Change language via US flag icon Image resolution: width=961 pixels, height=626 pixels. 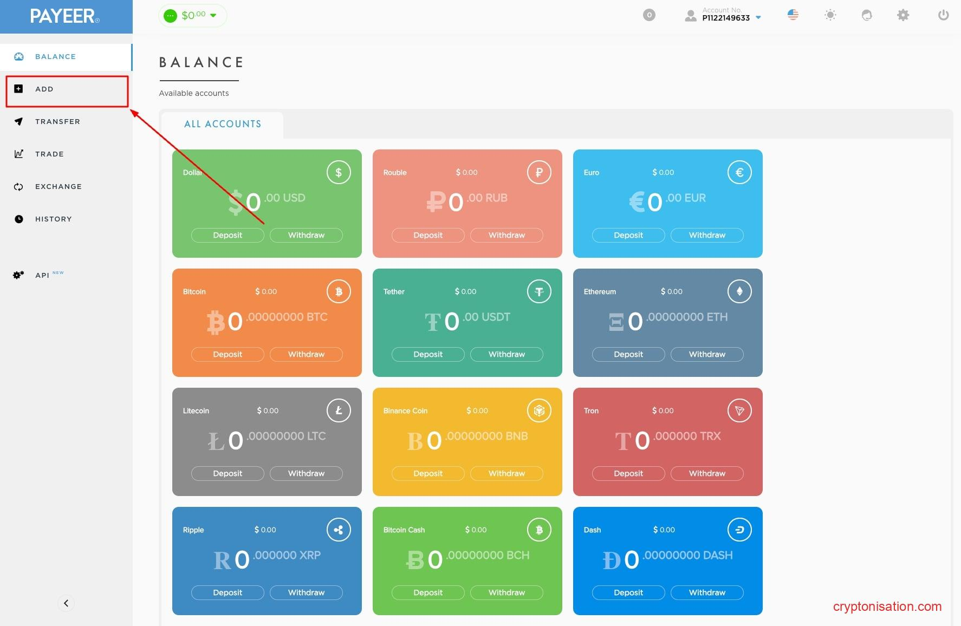(793, 15)
